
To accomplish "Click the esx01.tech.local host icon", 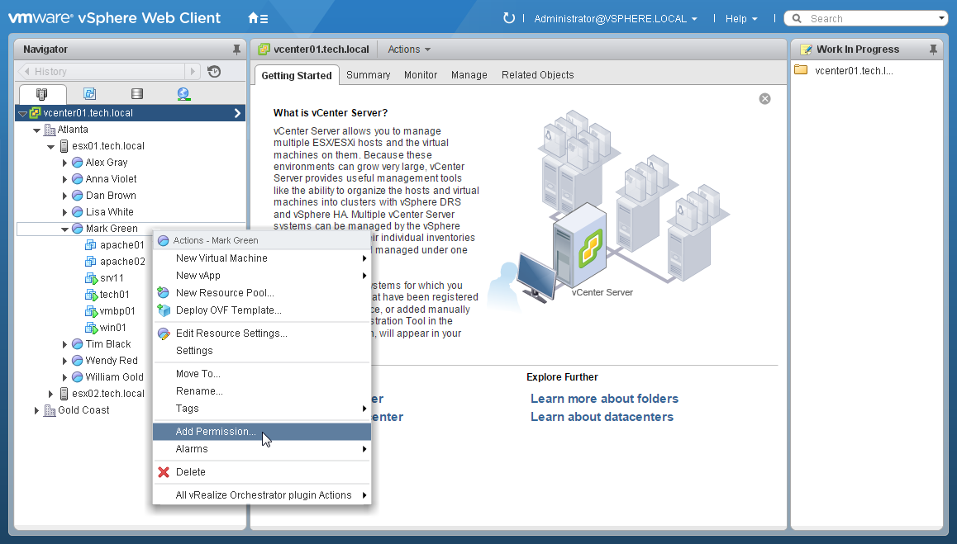I will coord(64,146).
